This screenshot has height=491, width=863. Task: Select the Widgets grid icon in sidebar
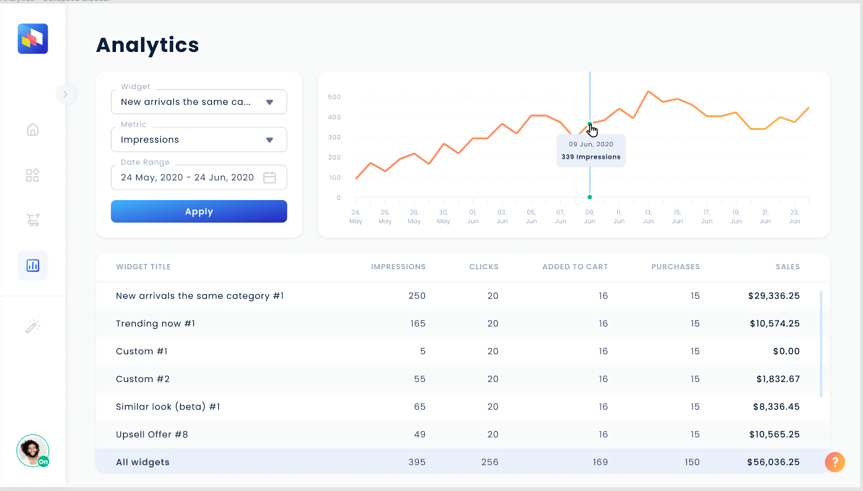(x=32, y=175)
